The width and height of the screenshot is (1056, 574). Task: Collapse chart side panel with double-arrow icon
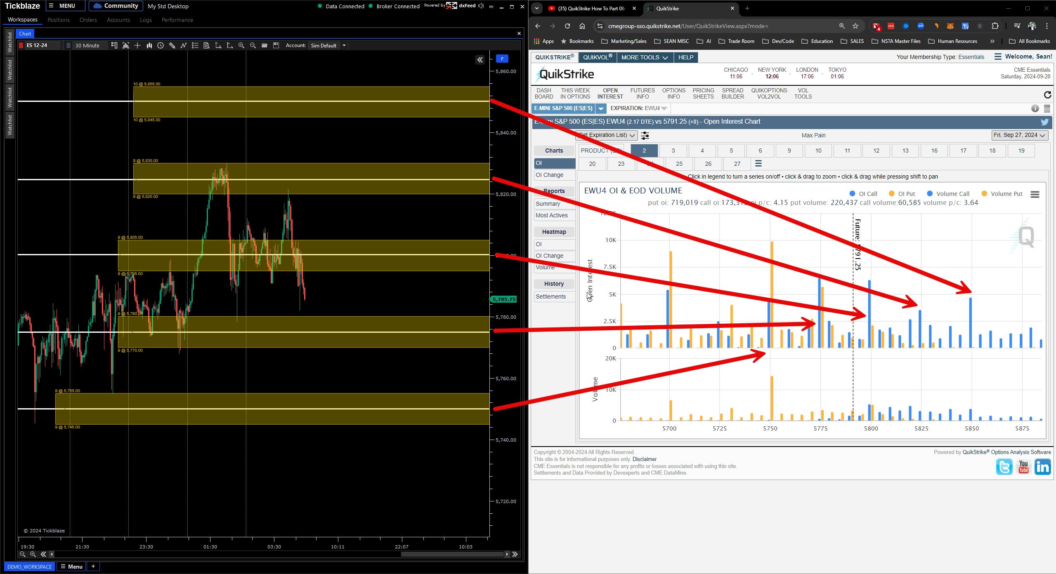[480, 60]
